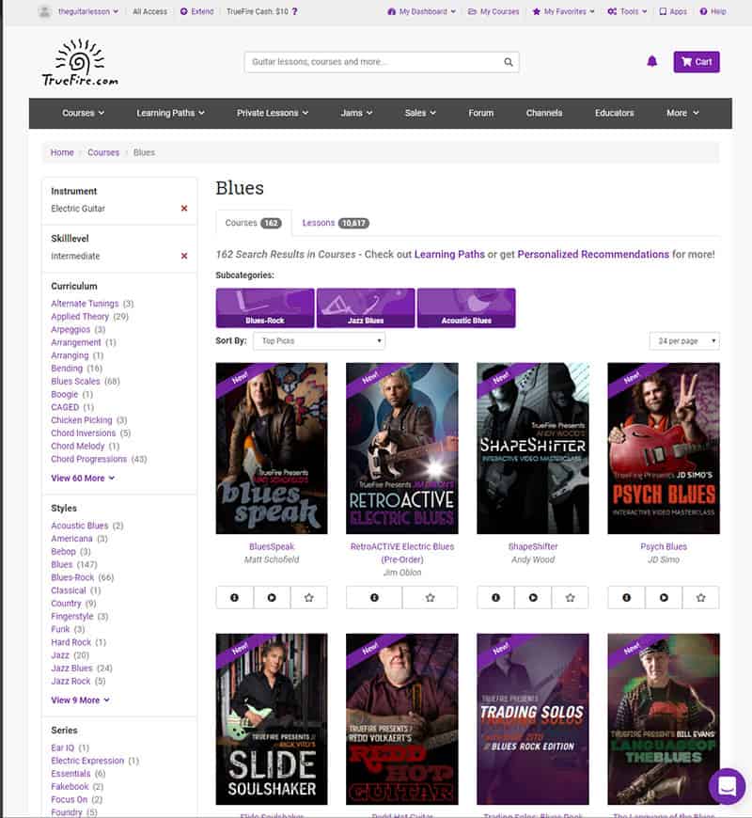The image size is (752, 818).
Task: Filter curriculum by Chord Progressions
Action: point(89,459)
